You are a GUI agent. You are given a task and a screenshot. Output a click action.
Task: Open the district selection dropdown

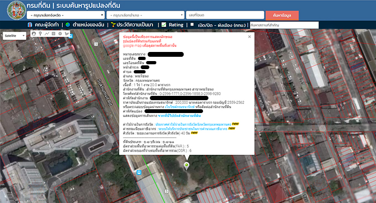point(146,15)
